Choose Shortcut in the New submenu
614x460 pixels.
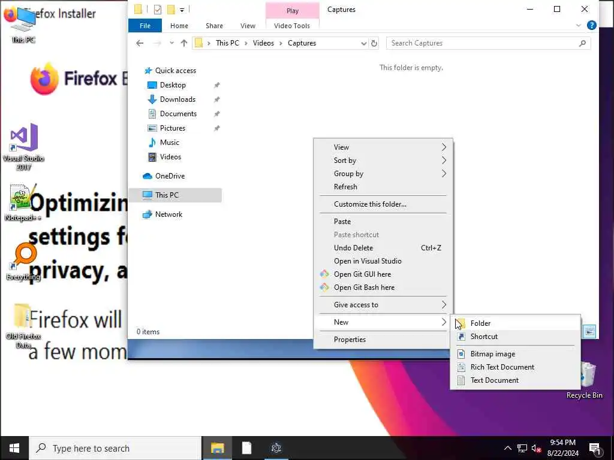tap(515, 337)
